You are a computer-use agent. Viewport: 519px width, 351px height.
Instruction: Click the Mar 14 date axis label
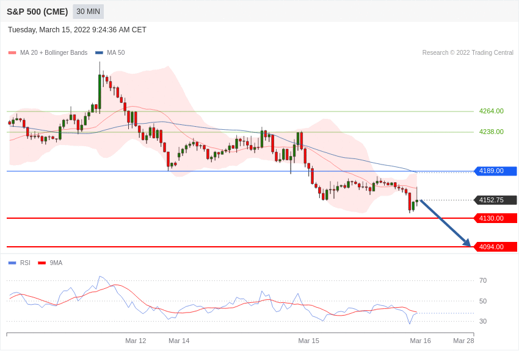tap(179, 341)
